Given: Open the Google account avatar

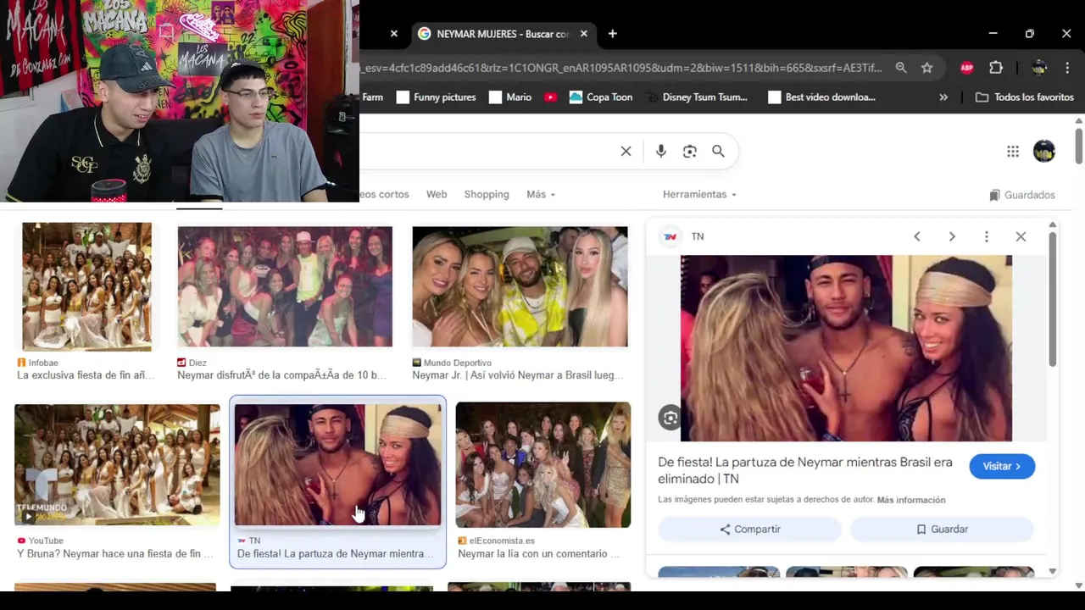Looking at the screenshot, I should point(1044,152).
